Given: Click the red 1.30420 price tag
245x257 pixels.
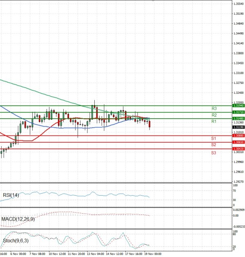Looking at the screenshot, I should pos(238,149).
